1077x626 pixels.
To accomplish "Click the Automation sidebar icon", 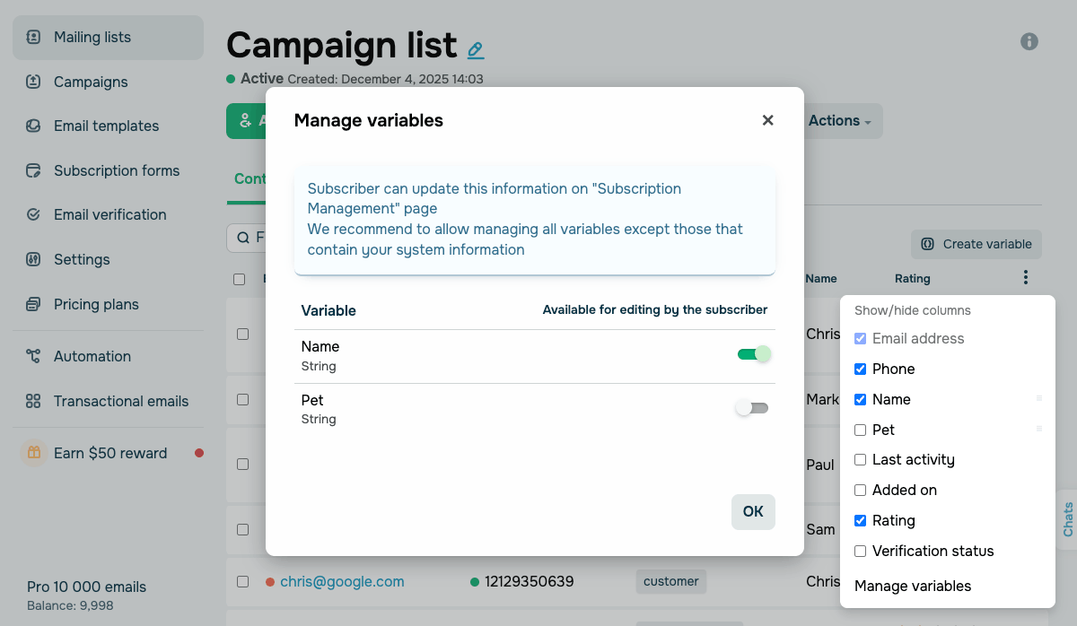I will [x=33, y=356].
